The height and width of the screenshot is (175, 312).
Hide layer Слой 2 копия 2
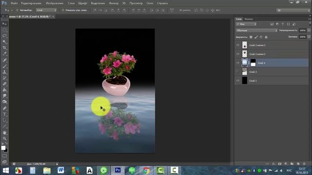point(238,54)
